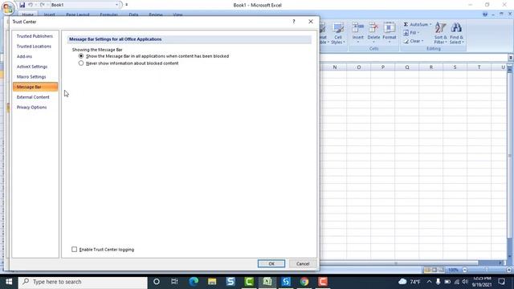Open the Fill dropdown
Screen dimensions: 514x289
pyautogui.click(x=411, y=33)
